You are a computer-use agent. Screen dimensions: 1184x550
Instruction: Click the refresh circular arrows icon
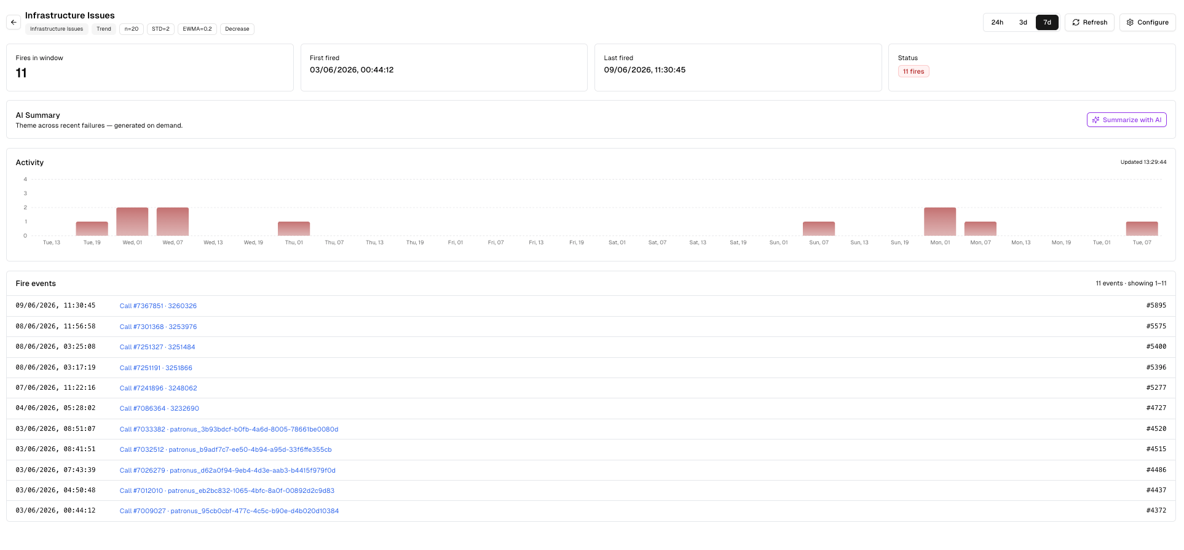1076,23
